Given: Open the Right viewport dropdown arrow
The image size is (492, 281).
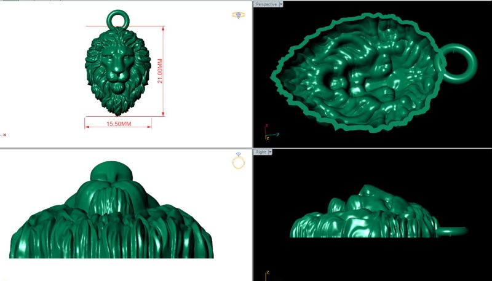Looking at the screenshot, I should click(271, 152).
